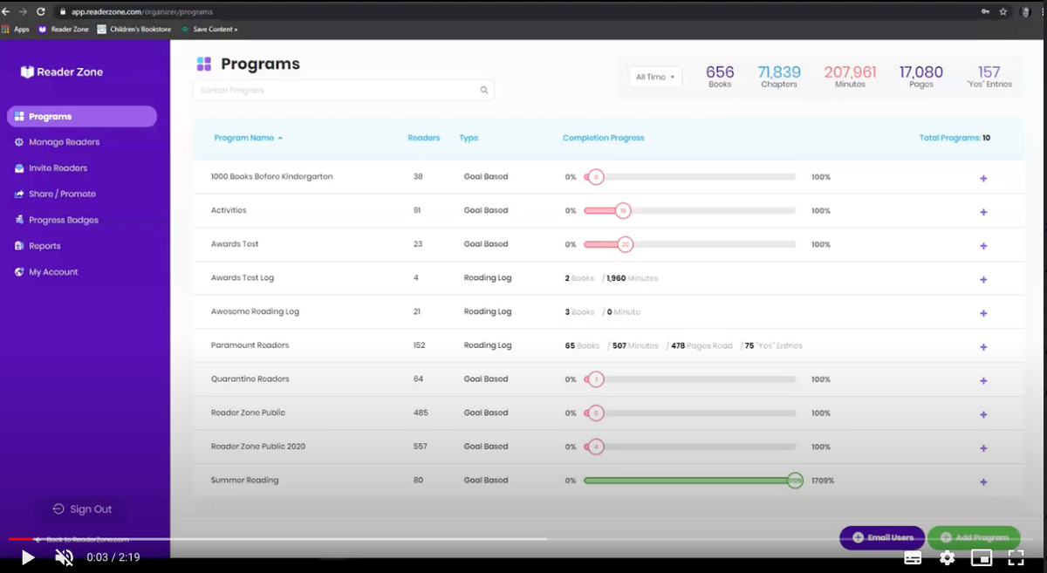This screenshot has width=1047, height=573.
Task: Open video settings gear
Action: point(947,557)
